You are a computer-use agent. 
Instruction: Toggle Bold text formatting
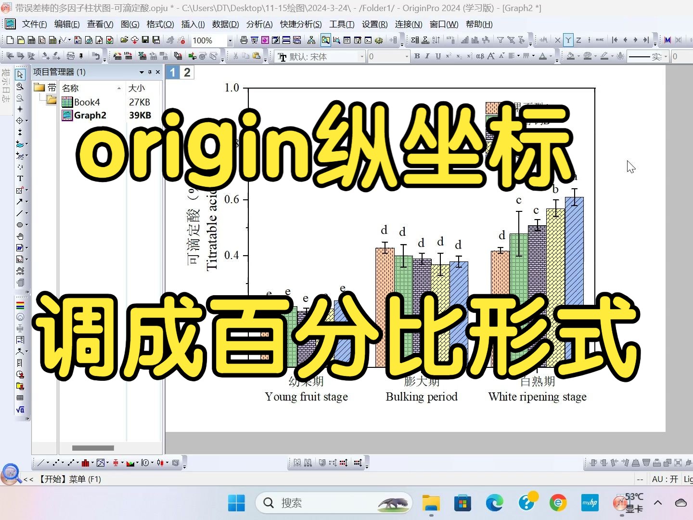[x=417, y=56]
